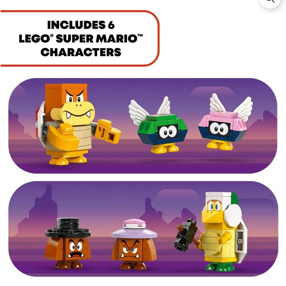
Task: Click the spiked red shell on Sumo Bro
Action: [41, 124]
